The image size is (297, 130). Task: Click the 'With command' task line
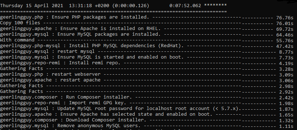[x=147, y=40]
